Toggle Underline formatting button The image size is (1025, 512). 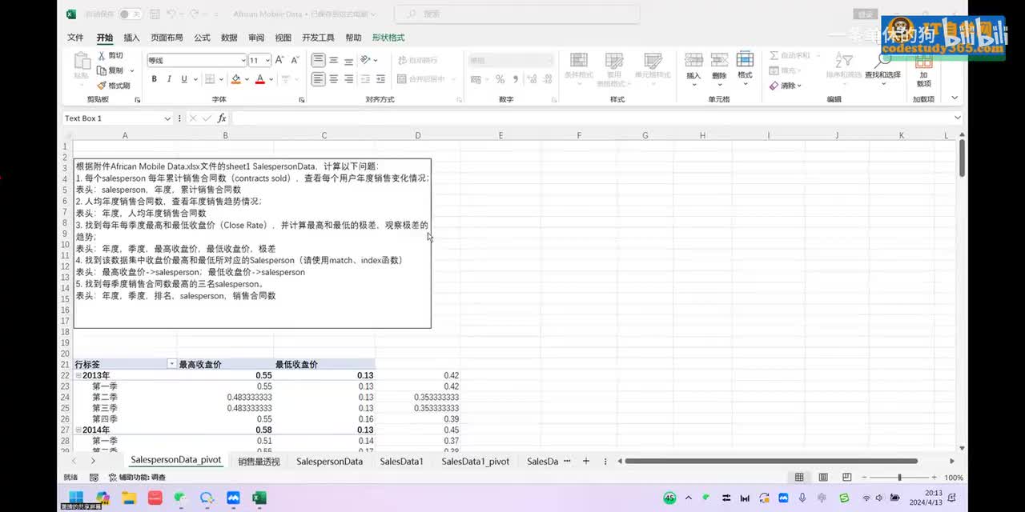184,79
